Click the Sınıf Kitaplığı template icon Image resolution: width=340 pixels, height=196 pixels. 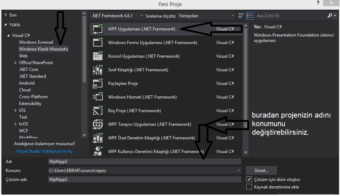coord(98,70)
